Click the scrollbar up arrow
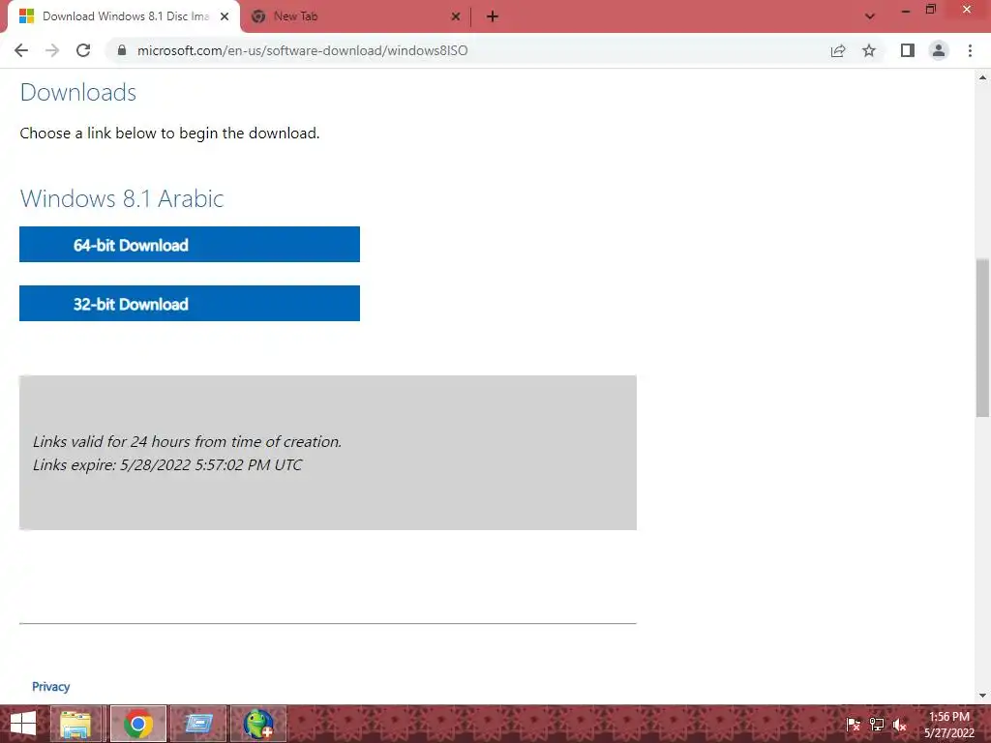 [982, 77]
